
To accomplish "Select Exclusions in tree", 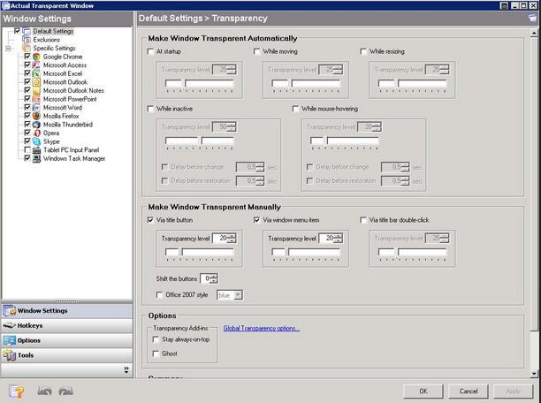I will pos(47,40).
